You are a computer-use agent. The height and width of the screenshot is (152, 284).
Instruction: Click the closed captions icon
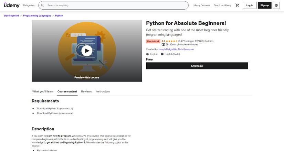[x=162, y=54]
